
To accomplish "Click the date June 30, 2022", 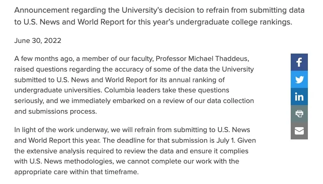I will tap(38, 40).
